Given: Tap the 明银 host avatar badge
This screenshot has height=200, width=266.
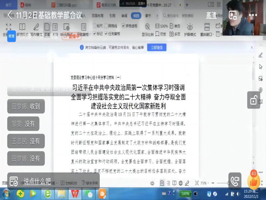Looking at the screenshot, I should (11, 36).
